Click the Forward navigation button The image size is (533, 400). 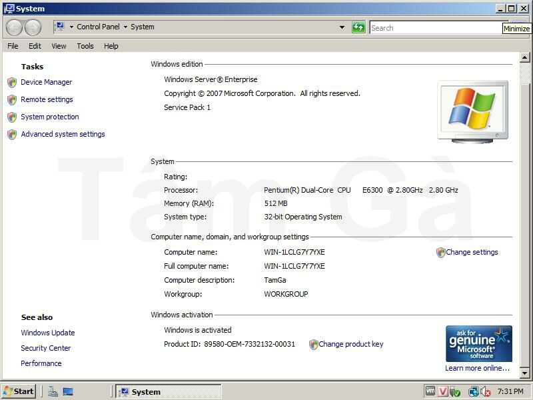point(33,27)
